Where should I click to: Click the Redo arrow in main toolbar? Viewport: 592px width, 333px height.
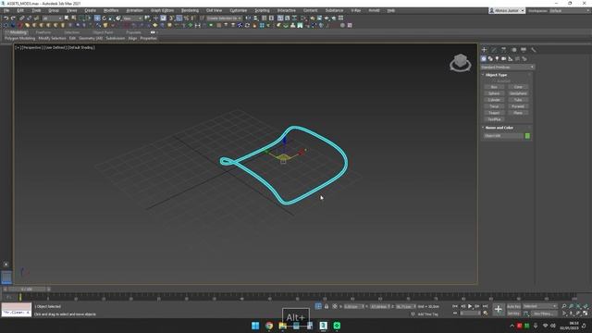pos(13,18)
